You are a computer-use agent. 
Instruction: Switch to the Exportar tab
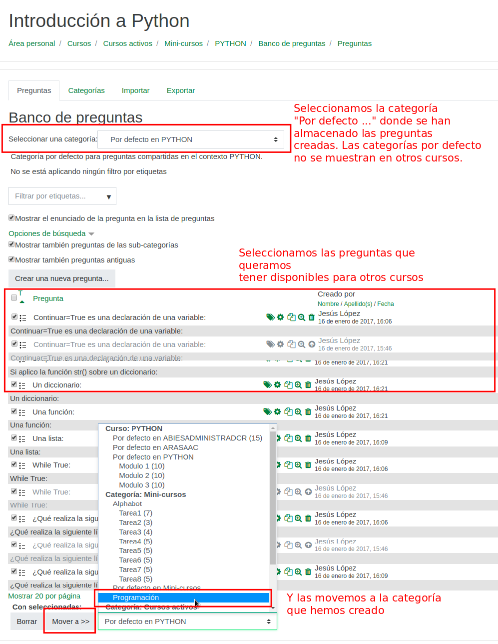pos(181,90)
